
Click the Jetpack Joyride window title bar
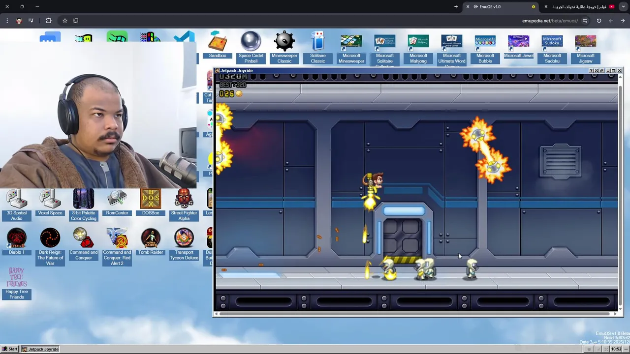401,71
